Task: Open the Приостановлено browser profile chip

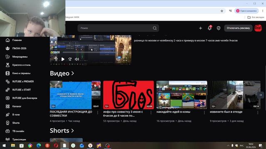Action: point(246,11)
